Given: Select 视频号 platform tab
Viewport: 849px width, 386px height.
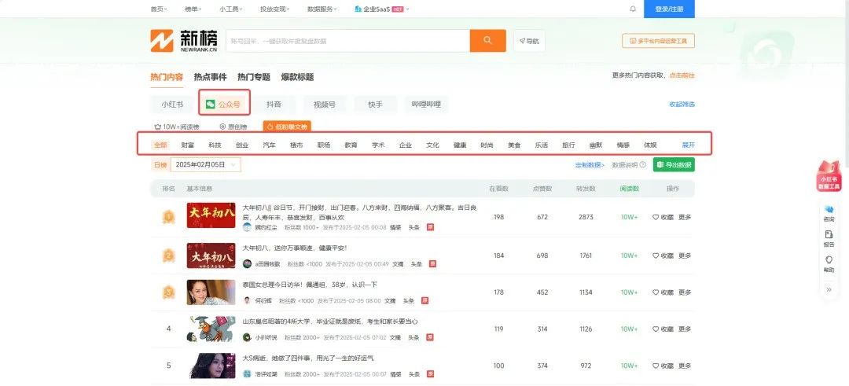Looking at the screenshot, I should click(325, 104).
